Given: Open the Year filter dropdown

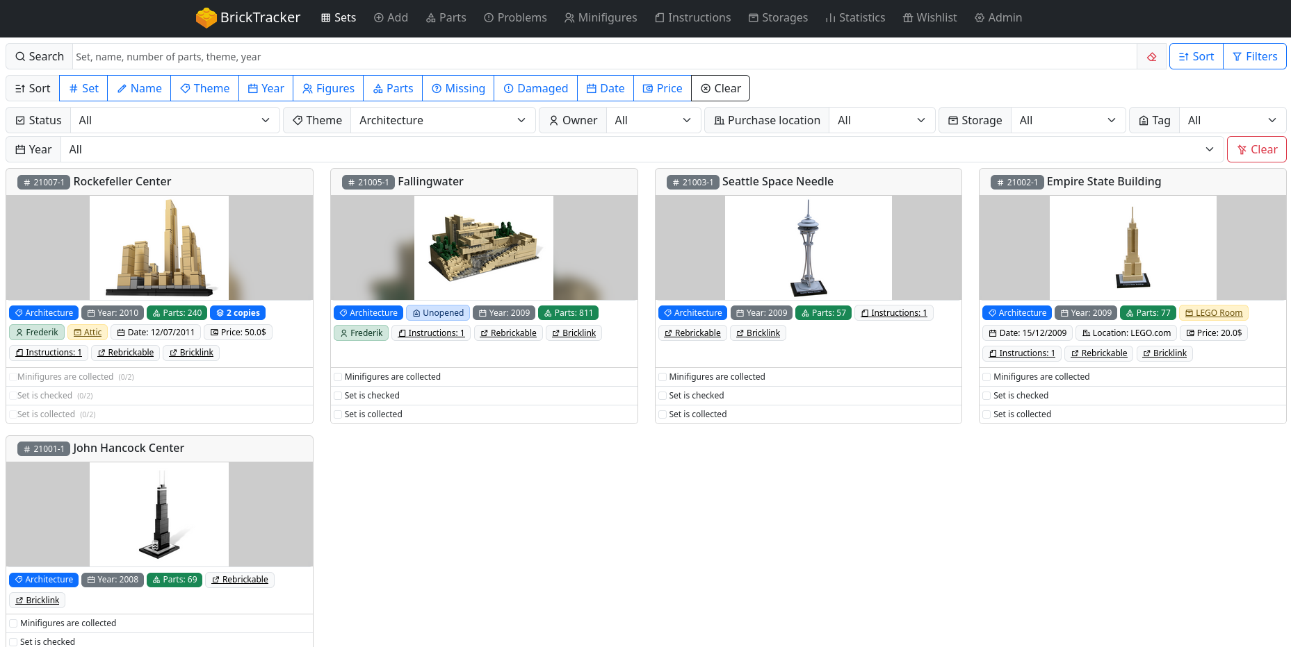Looking at the screenshot, I should click(x=642, y=150).
